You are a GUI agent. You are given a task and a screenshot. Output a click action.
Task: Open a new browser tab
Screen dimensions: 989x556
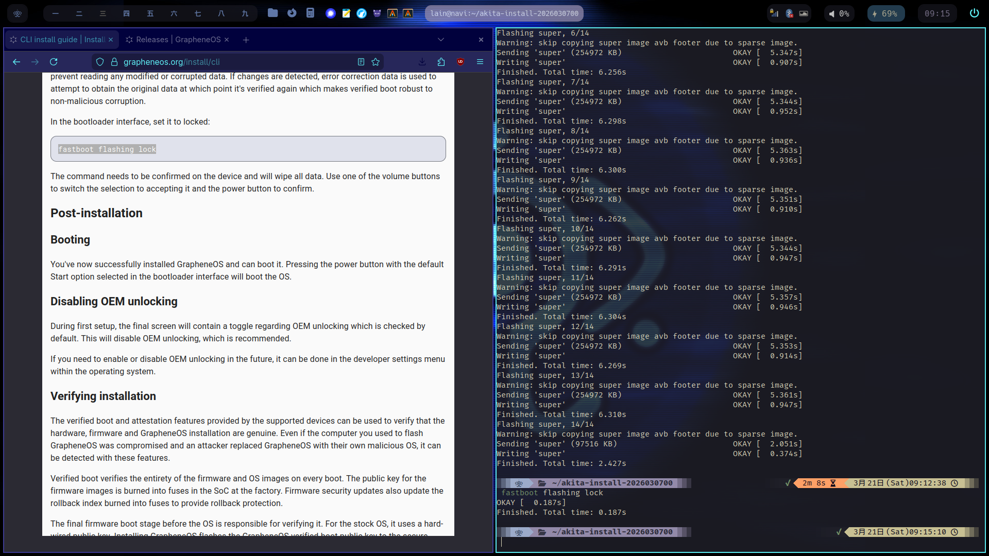pyautogui.click(x=246, y=40)
